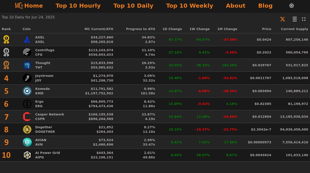310x173 pixels.
Task: Open the Casper Network CSPR name
Action: pyautogui.click(x=50, y=117)
